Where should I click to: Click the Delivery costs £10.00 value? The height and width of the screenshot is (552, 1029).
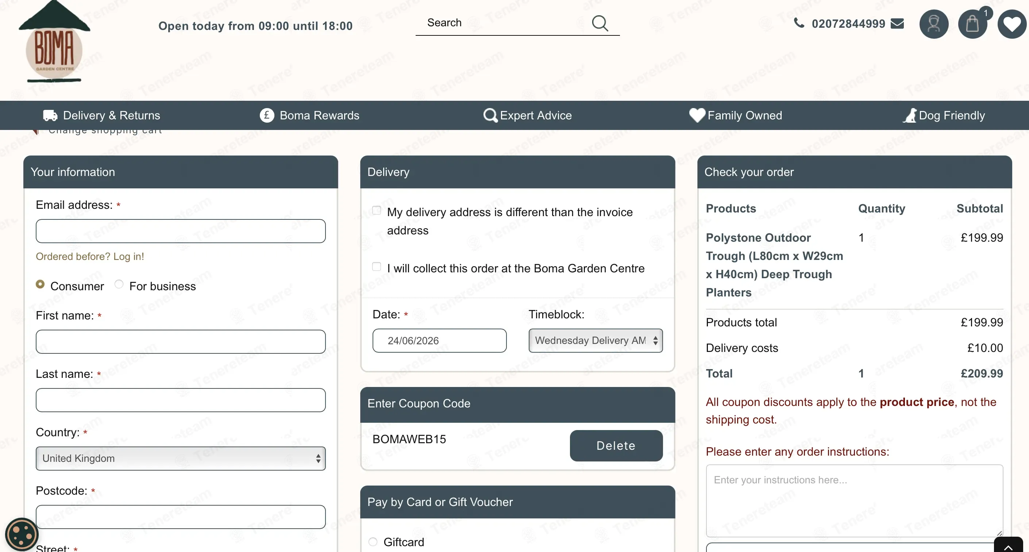pos(985,348)
